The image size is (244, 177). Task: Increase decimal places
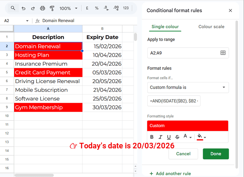pos(116,8)
